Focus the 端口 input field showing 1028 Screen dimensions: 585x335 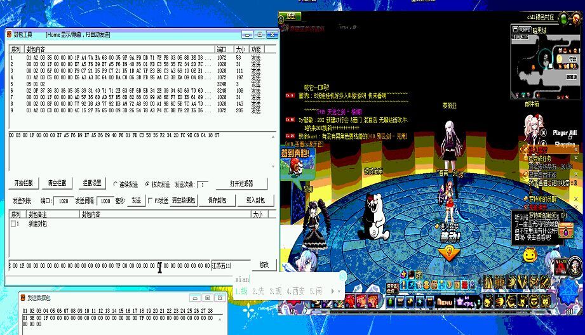pos(64,201)
